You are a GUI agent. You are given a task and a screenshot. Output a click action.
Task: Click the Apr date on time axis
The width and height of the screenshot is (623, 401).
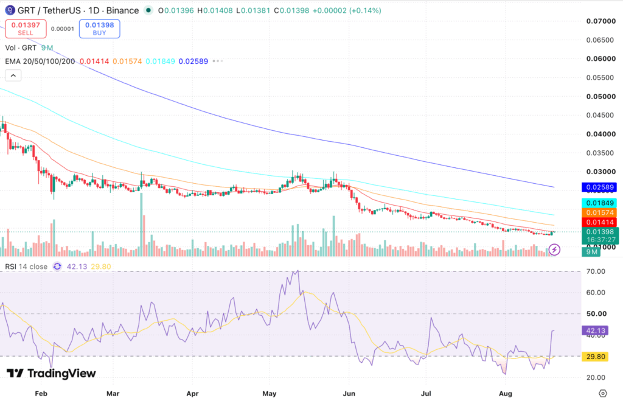tap(192, 394)
